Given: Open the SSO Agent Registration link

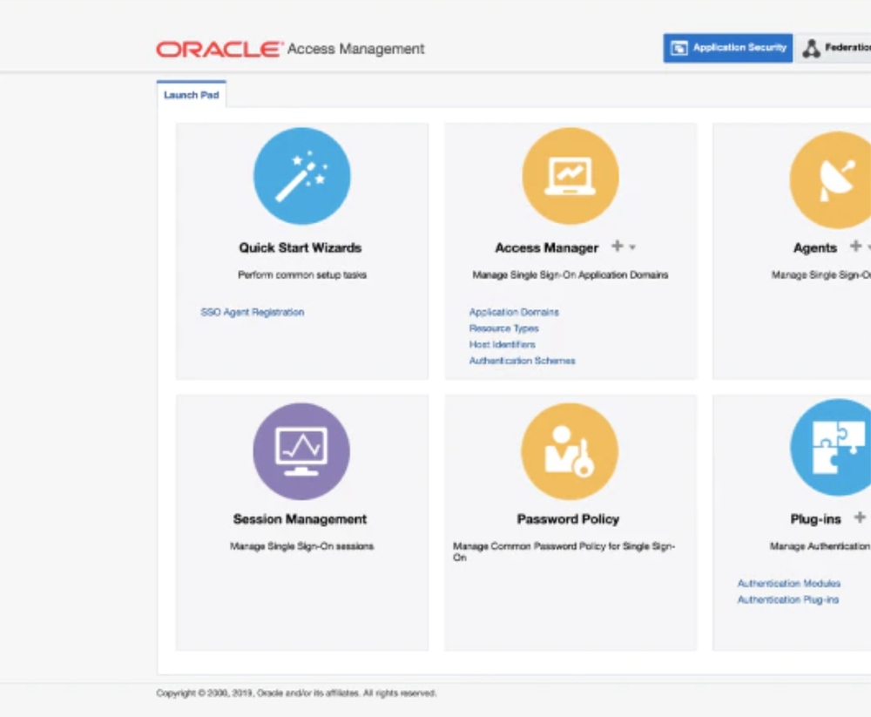Looking at the screenshot, I should [253, 313].
